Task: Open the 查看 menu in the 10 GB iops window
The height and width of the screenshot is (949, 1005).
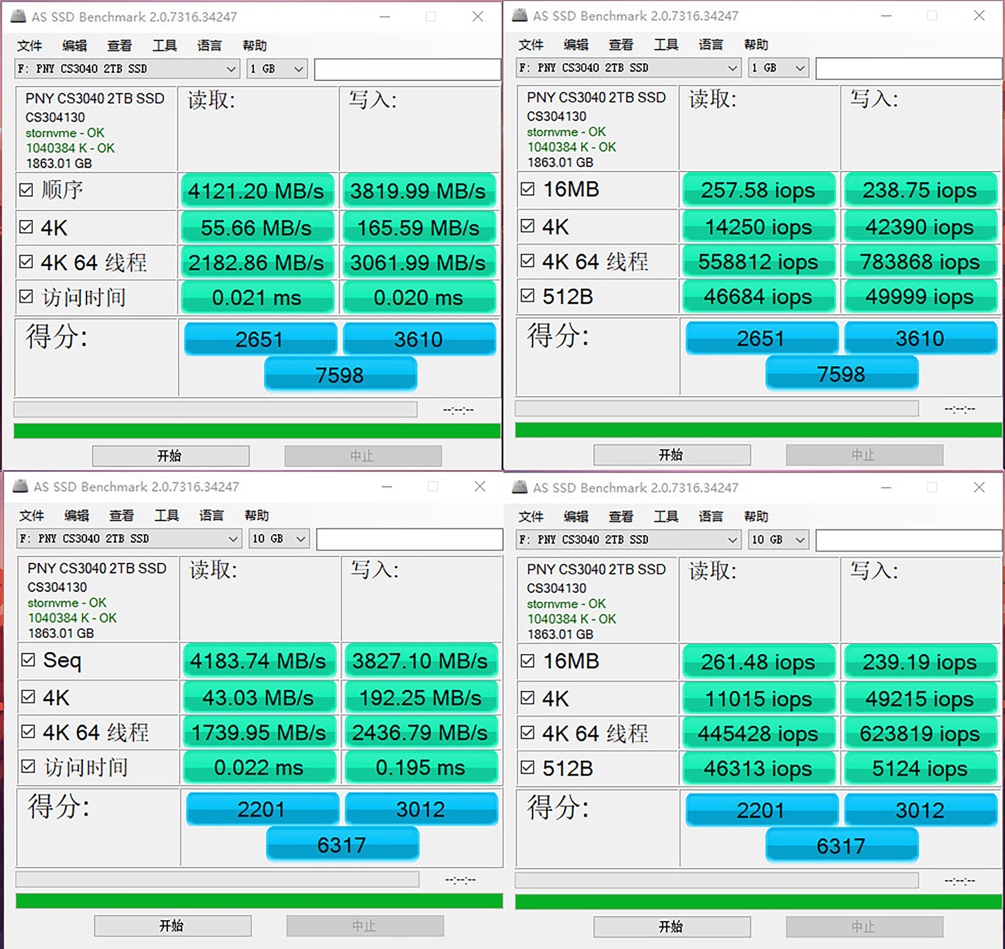Action: point(621,516)
